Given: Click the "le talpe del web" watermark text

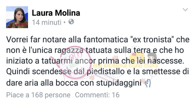Looking at the screenshot, I should point(125,66).
